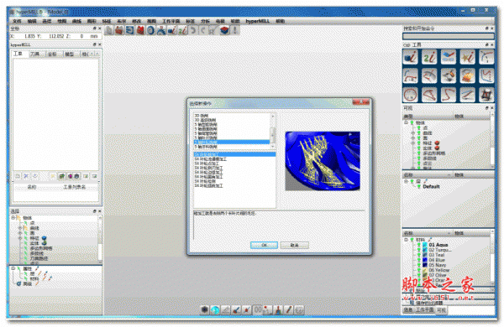The height and width of the screenshot is (327, 504).
Task: Click the closed polygon sketch icon in CAD tools
Action: click(429, 95)
